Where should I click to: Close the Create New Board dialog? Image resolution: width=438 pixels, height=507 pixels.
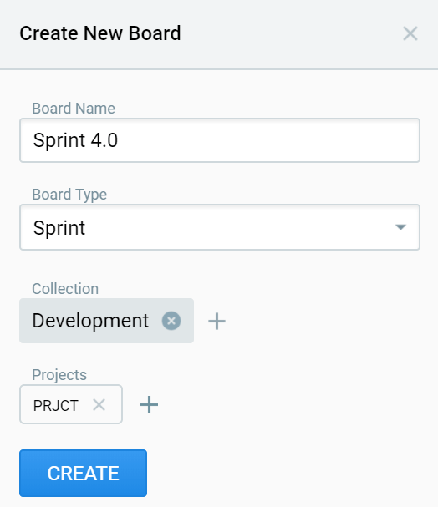410,33
